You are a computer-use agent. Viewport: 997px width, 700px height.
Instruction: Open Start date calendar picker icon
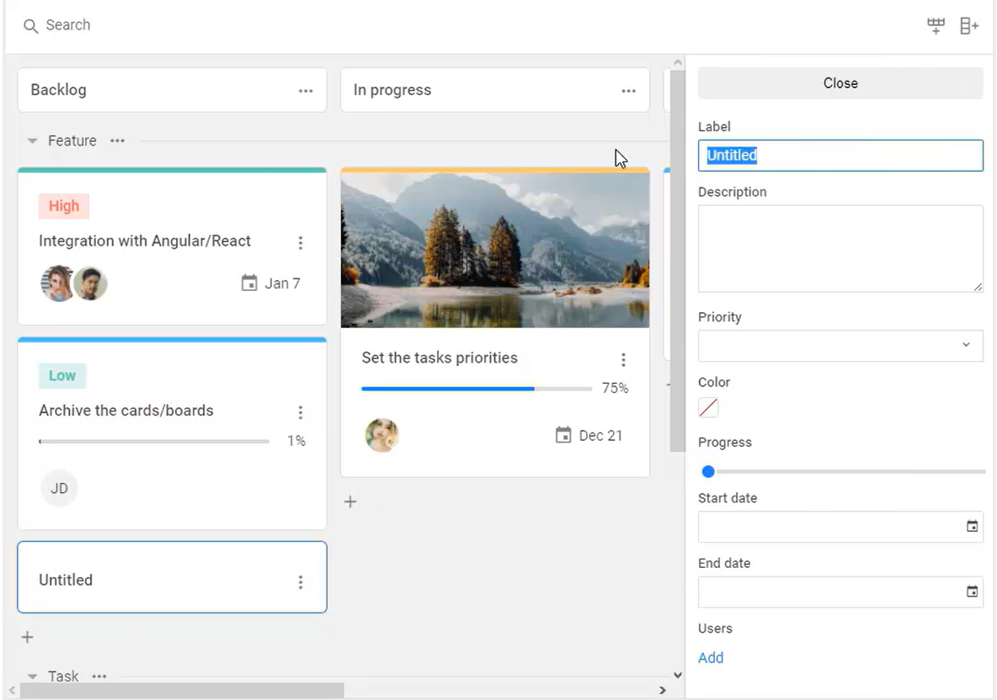[x=972, y=526]
